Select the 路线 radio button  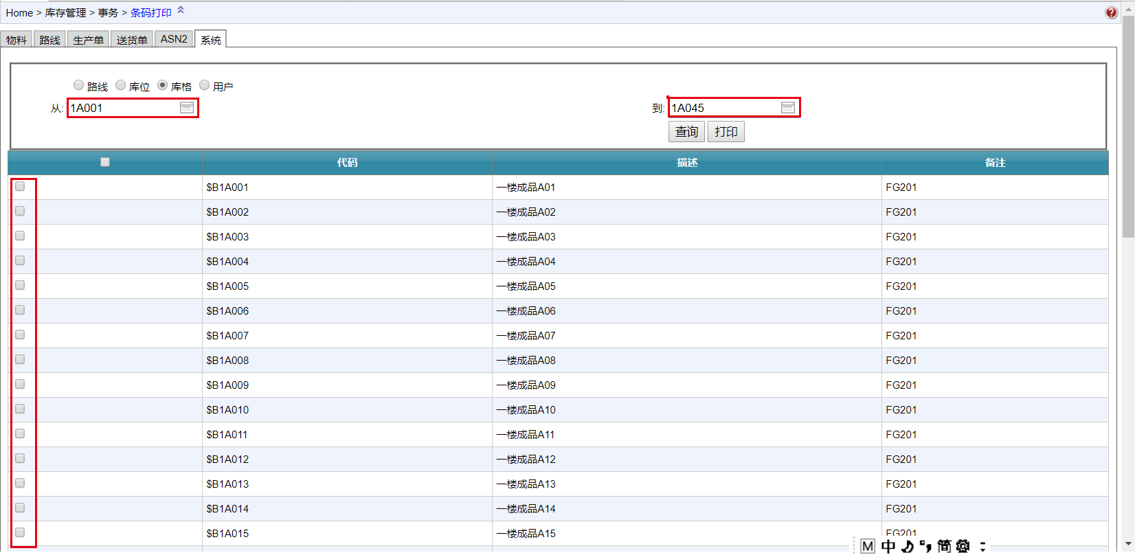pos(78,85)
